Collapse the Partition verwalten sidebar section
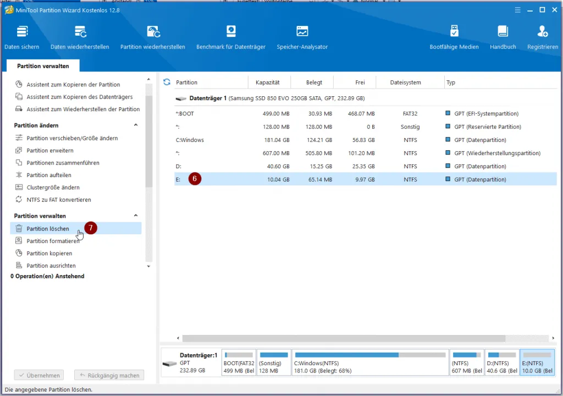This screenshot has height=396, width=563. 135,216
